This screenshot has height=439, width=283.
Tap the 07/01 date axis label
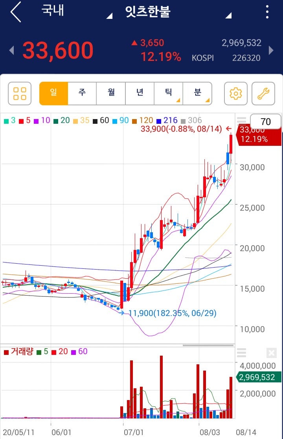click(x=134, y=432)
